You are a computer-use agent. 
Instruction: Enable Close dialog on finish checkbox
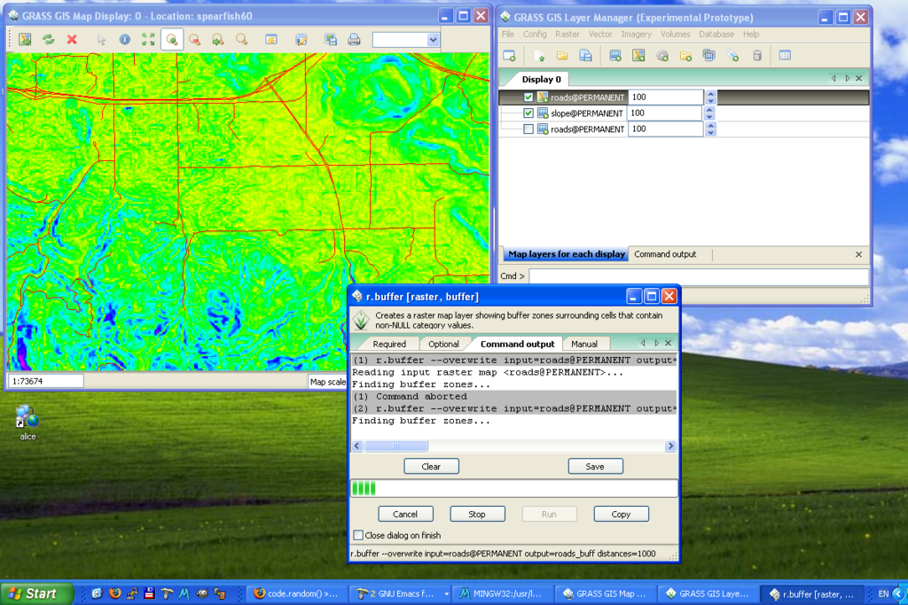point(358,535)
